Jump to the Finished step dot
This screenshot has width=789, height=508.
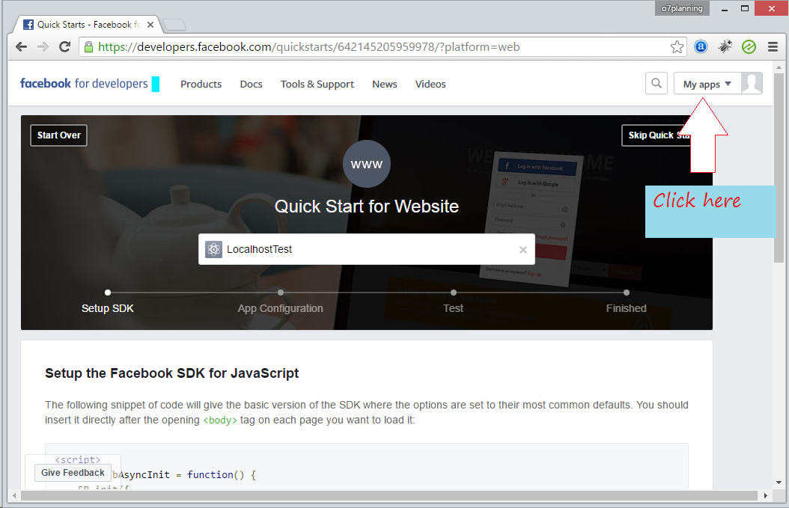pyautogui.click(x=626, y=293)
